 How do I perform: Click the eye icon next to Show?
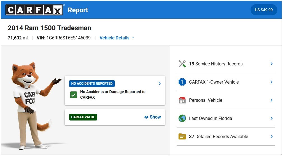pyautogui.click(x=146, y=117)
